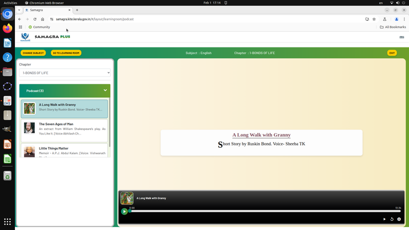Open audio player settings gear
This screenshot has height=230, width=409.
click(399, 219)
